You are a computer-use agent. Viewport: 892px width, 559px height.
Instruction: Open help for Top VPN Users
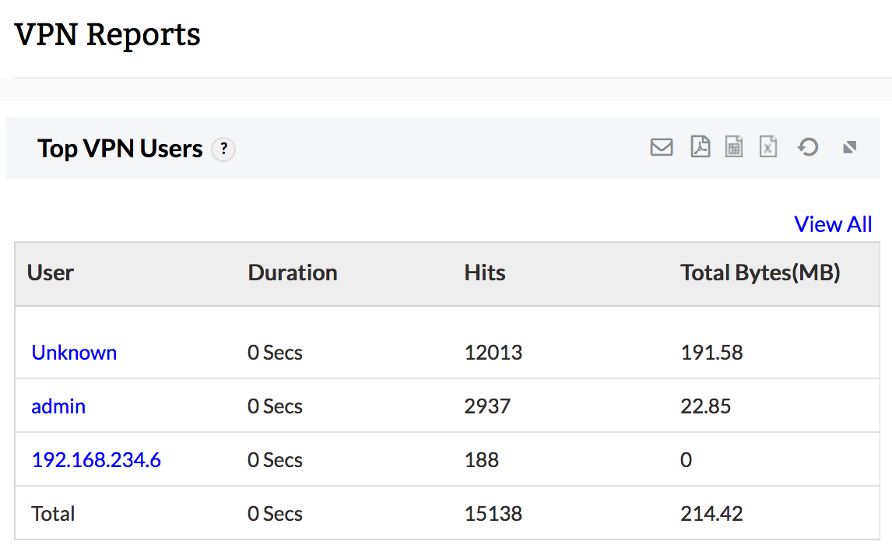(x=223, y=149)
